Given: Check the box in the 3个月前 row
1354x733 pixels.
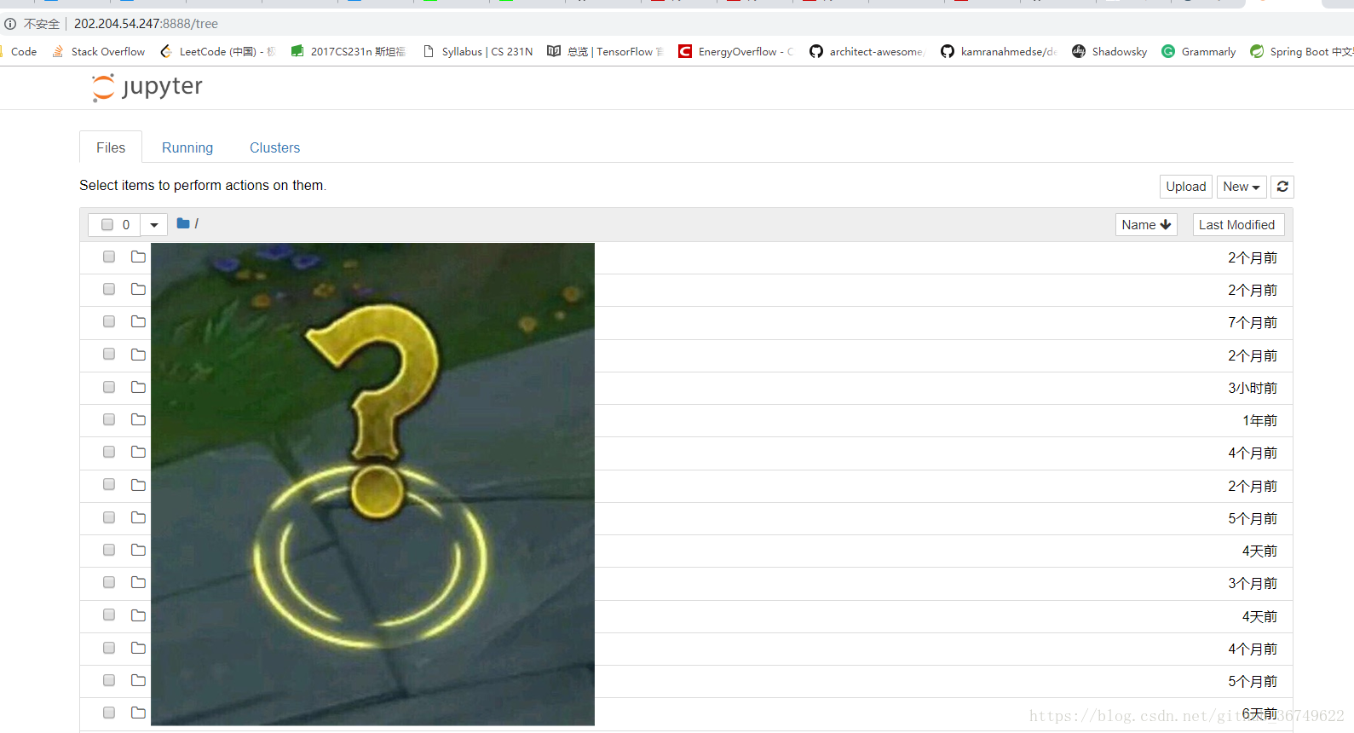Looking at the screenshot, I should pos(109,582).
